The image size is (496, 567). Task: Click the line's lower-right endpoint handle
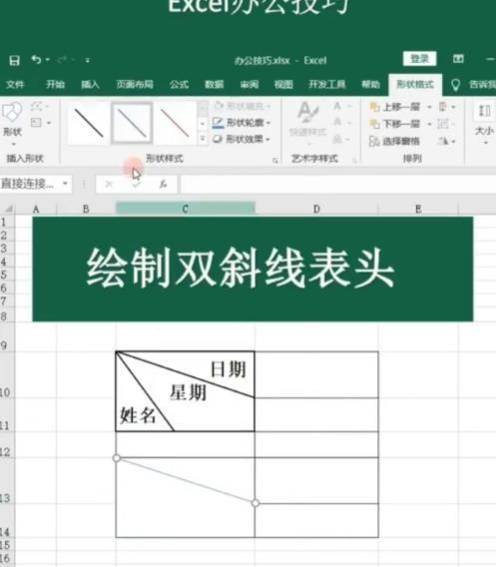tap(255, 503)
